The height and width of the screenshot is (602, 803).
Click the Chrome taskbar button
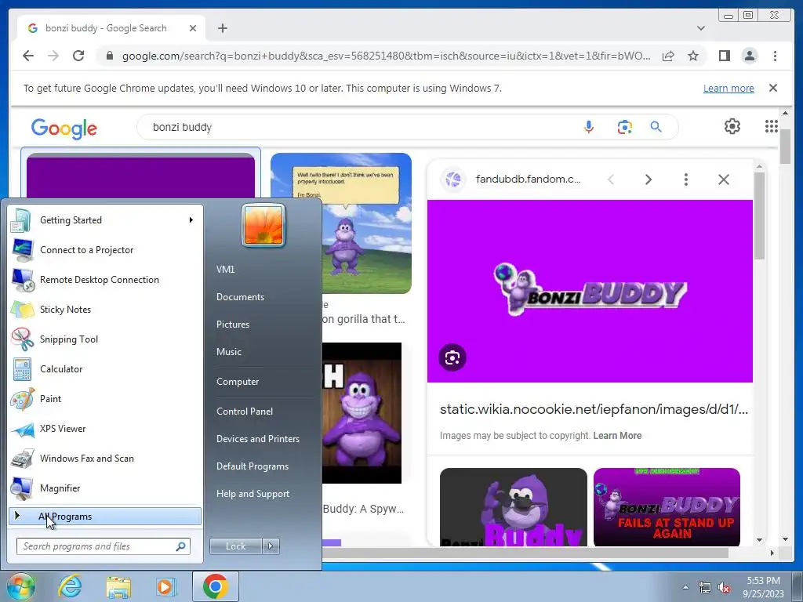(x=215, y=586)
